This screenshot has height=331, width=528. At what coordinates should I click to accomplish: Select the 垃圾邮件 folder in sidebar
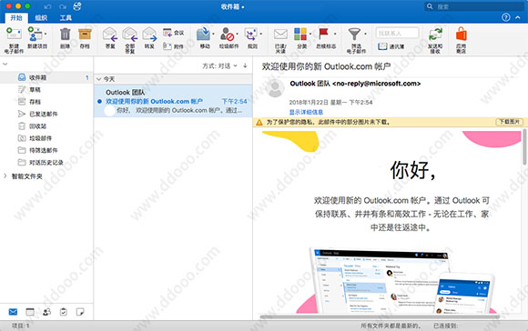(46, 138)
